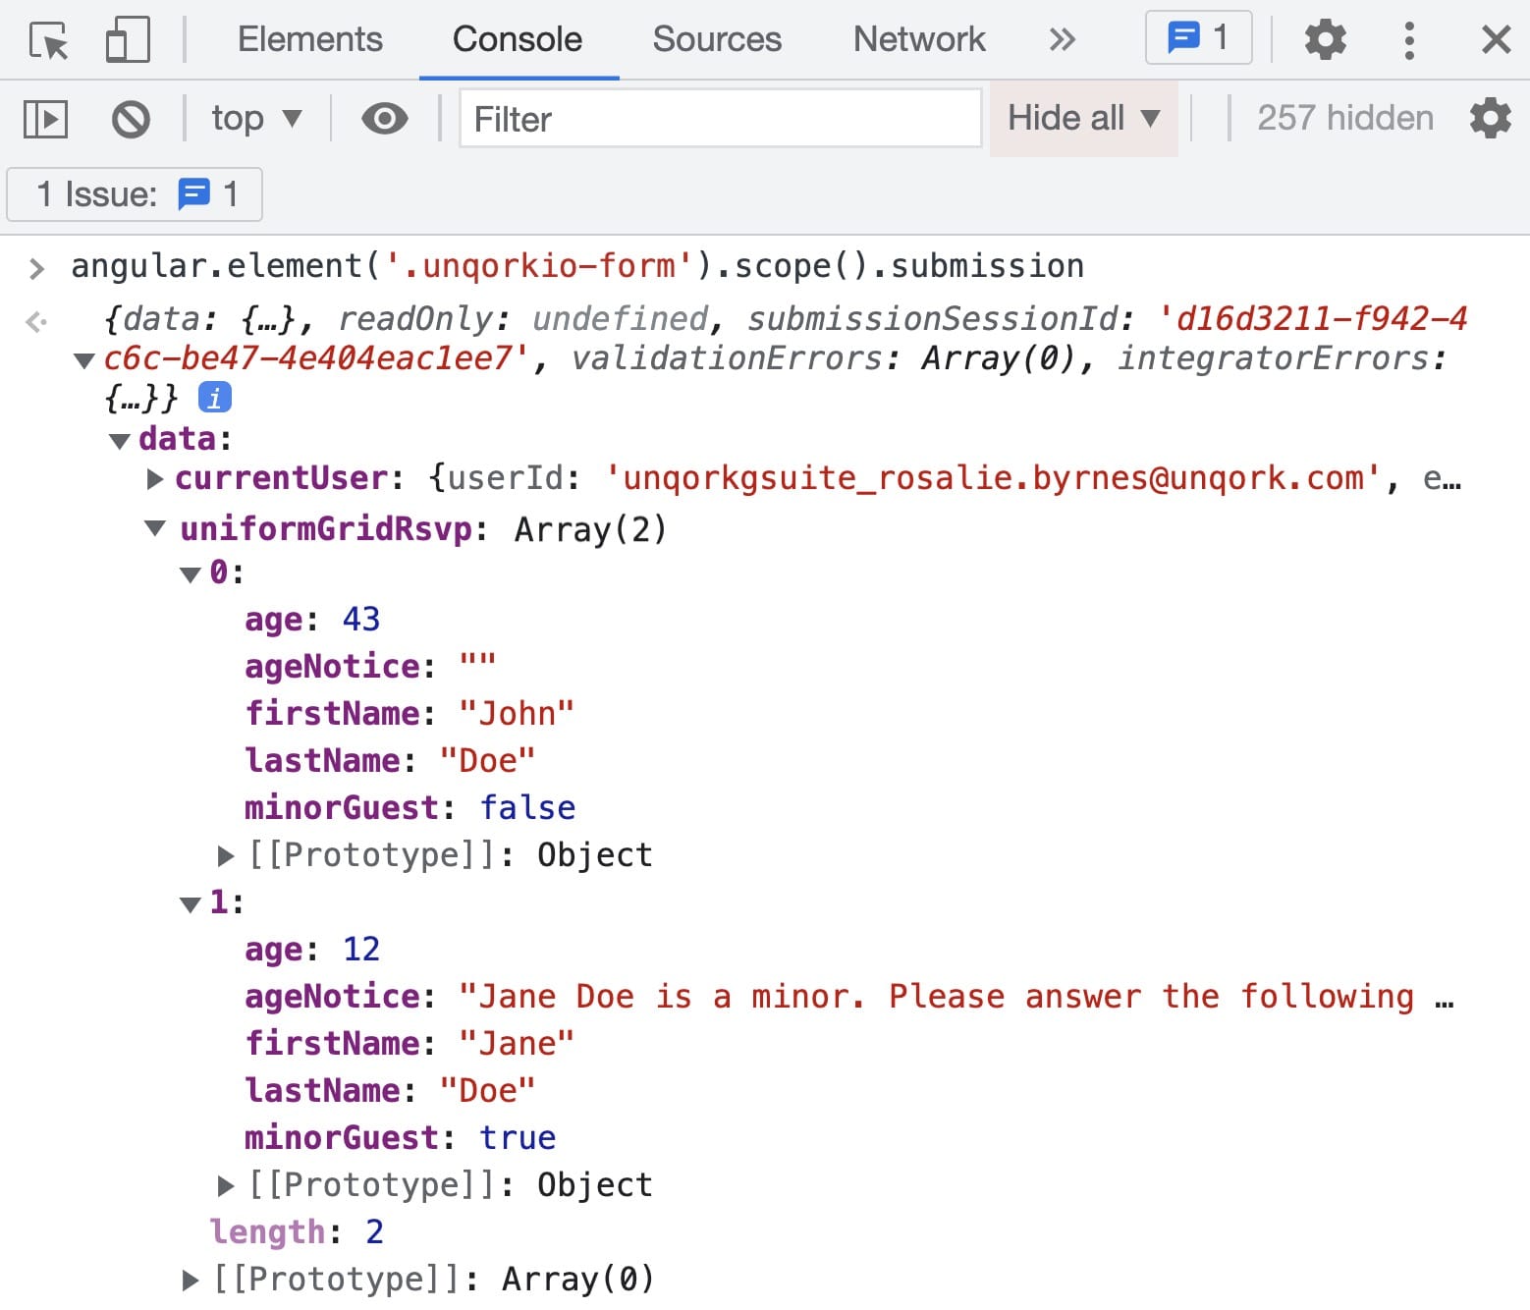Click the validationErrors: Array(0) preview
This screenshot has width=1530, height=1310.
[823, 358]
